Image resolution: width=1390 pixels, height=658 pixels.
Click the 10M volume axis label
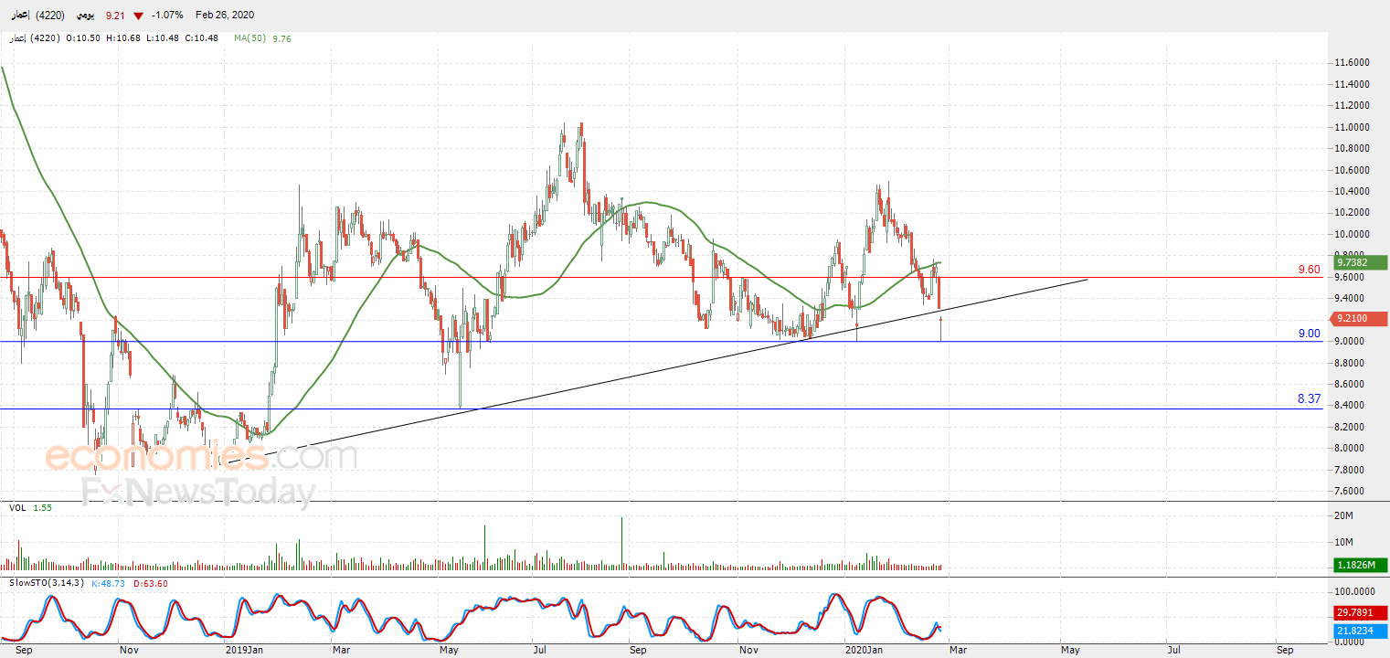[x=1344, y=542]
